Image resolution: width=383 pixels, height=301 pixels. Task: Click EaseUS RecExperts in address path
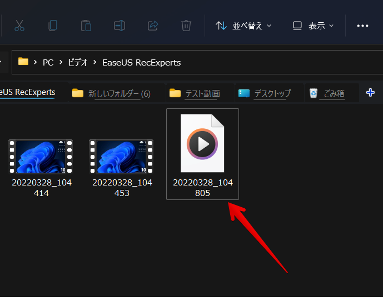tap(141, 63)
